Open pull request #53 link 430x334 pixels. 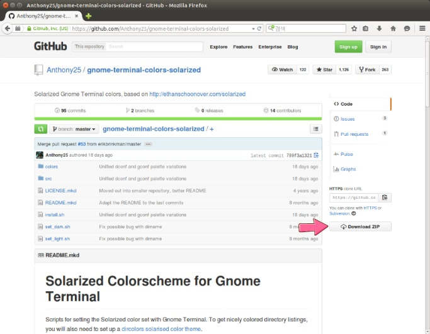click(x=82, y=144)
